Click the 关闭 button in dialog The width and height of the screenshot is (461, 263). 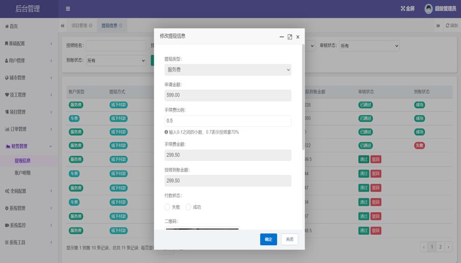click(290, 239)
